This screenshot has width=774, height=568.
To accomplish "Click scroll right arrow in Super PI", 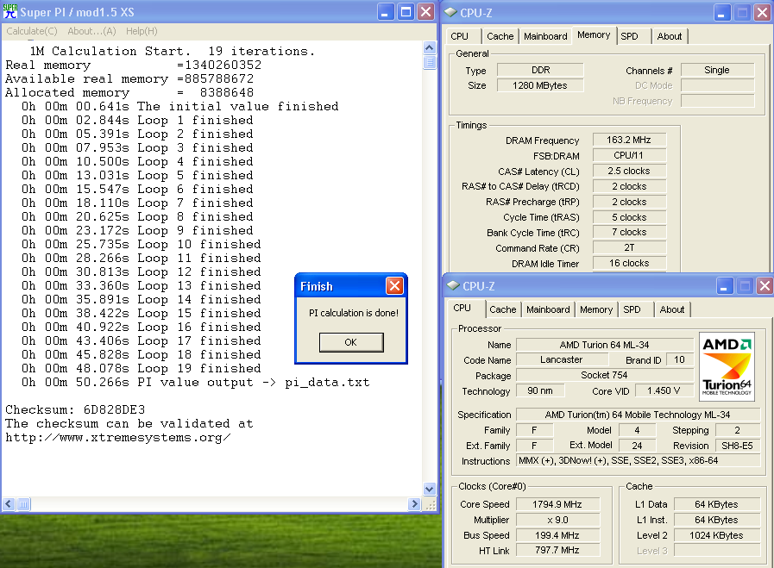I will (x=415, y=504).
